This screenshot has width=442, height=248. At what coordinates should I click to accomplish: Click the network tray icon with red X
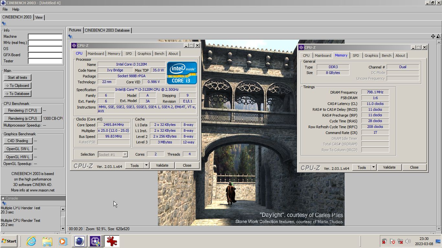coord(400,241)
